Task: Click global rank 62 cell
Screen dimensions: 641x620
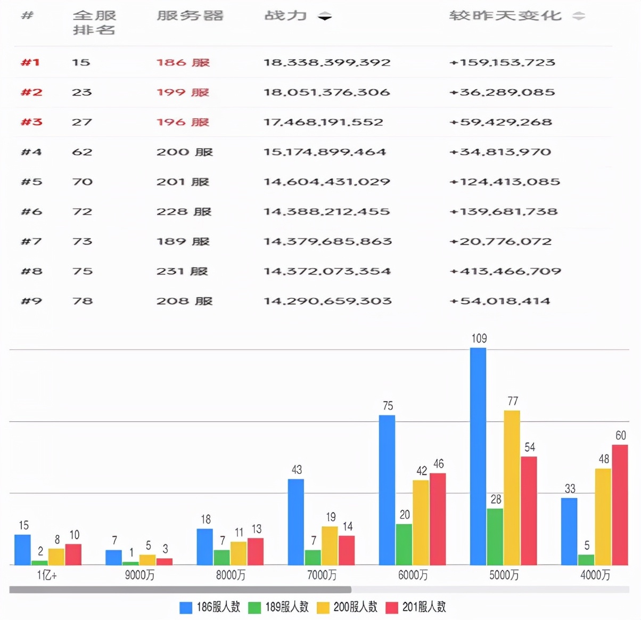Action: pyautogui.click(x=82, y=152)
